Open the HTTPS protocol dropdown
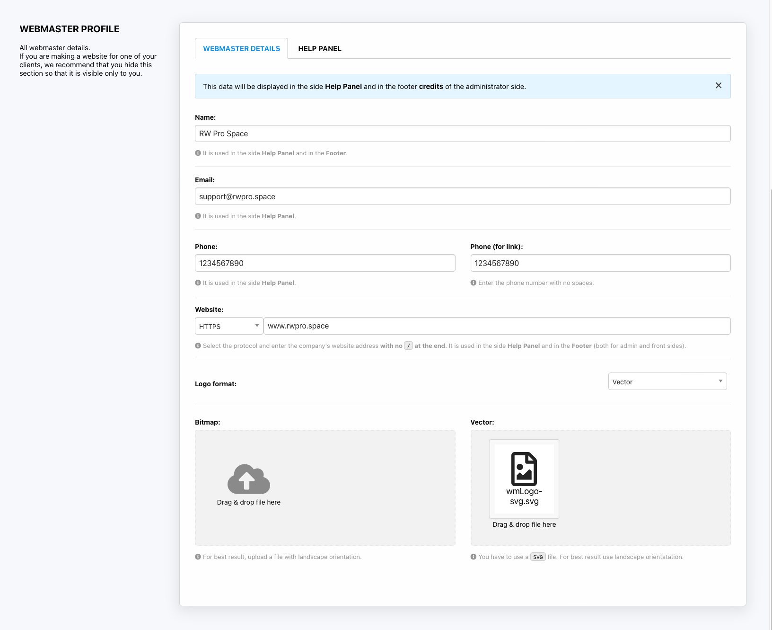The height and width of the screenshot is (630, 772). tap(229, 326)
